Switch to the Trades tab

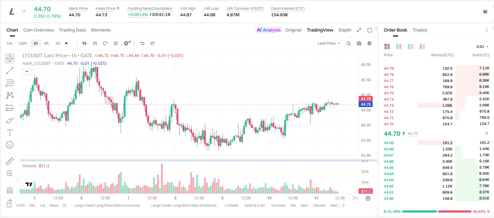420,30
